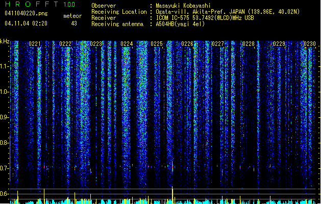321x204 pixels.
Task: Click the Receiving antenna label
Action: pos(117,24)
